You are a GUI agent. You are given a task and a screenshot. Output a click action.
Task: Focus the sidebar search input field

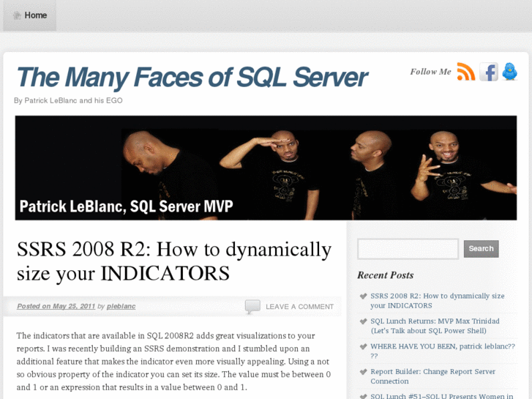point(408,249)
